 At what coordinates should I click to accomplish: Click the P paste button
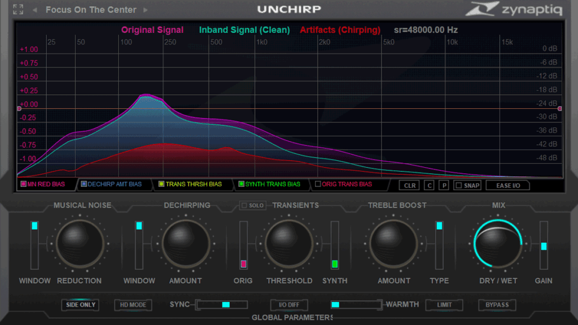click(x=444, y=185)
